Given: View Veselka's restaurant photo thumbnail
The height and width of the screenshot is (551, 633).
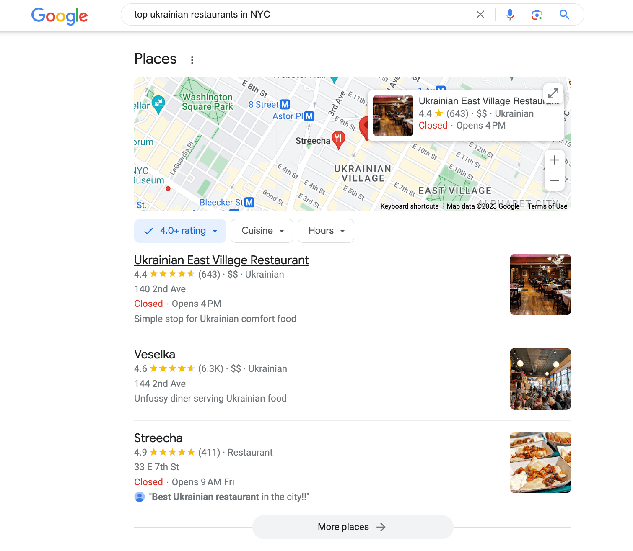Looking at the screenshot, I should (x=540, y=379).
